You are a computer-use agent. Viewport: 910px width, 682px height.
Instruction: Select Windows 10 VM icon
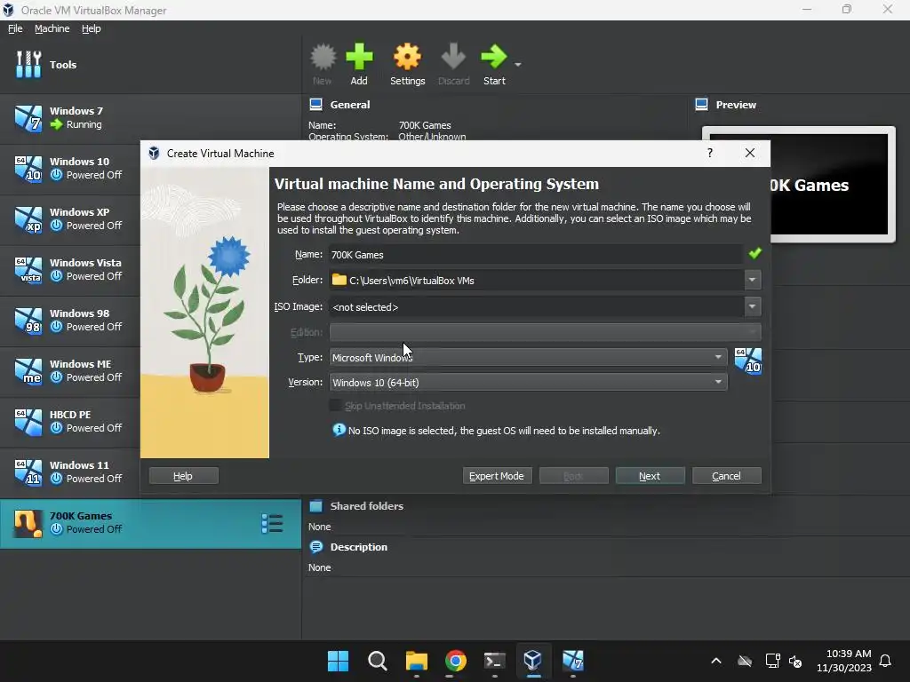28,168
